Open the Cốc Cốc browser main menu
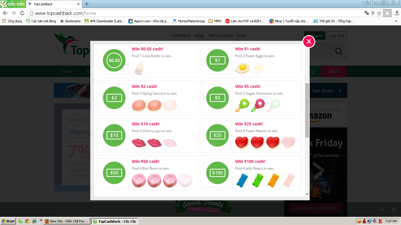The width and height of the screenshot is (401, 225). tap(13, 4)
